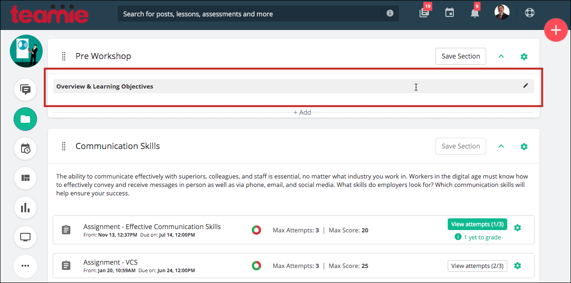Screen dimensions: 571x283
Task: Open the calendar icon in top bar
Action: click(x=450, y=13)
